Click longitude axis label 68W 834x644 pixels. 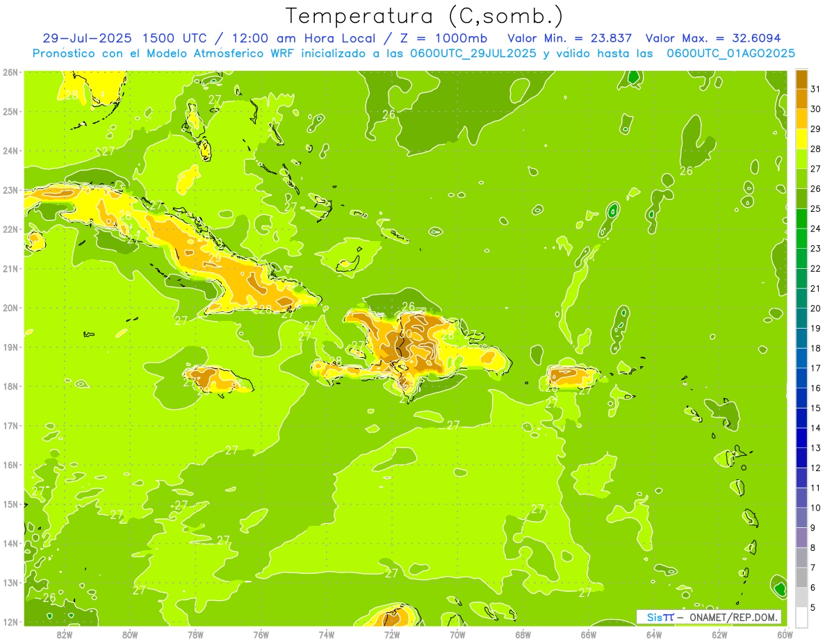(523, 634)
